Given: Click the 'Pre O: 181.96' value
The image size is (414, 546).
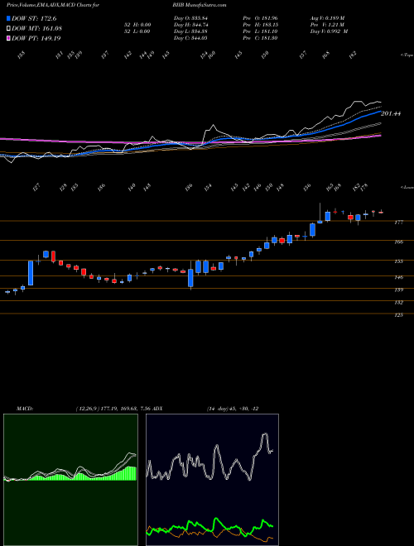Looking at the screenshot, I should coord(260,18).
